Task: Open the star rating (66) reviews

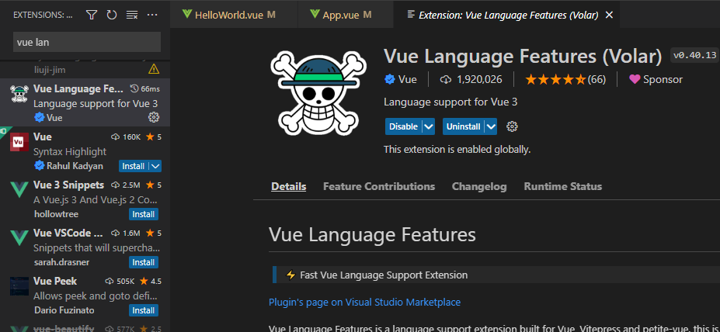Action: 565,79
